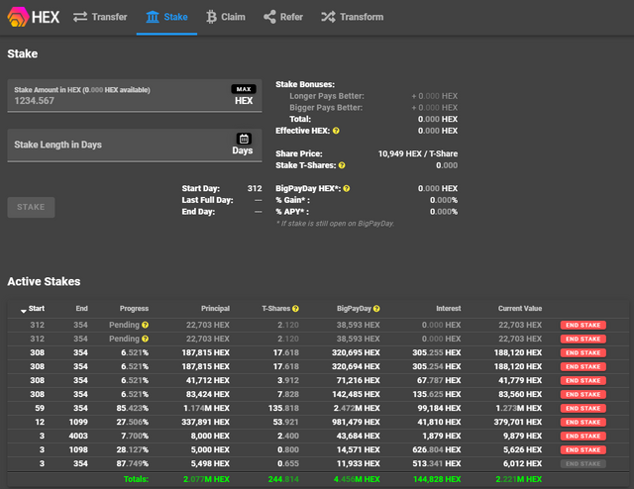Open Pending help icon in first row
The image size is (634, 489).
[x=146, y=325]
